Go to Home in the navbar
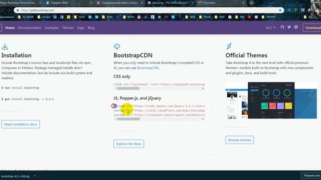The width and height of the screenshot is (321, 180). [10, 28]
